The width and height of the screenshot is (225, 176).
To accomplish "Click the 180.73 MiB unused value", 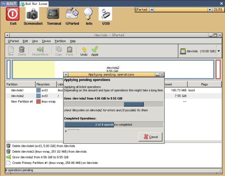I will [179, 90].
